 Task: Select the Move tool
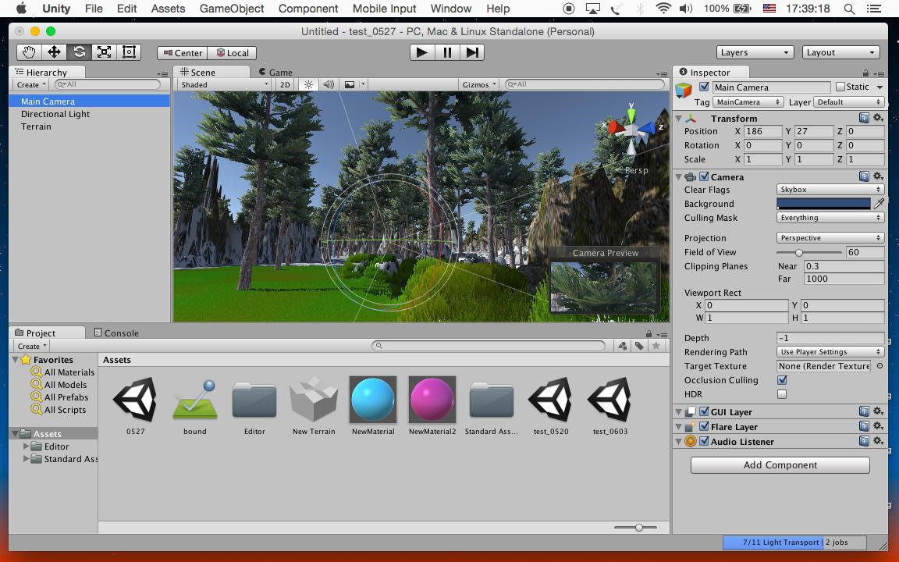coord(54,52)
